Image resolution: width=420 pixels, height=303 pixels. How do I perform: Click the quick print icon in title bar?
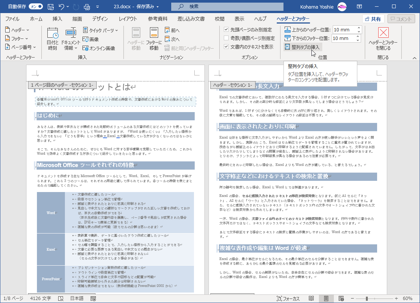(87, 7)
